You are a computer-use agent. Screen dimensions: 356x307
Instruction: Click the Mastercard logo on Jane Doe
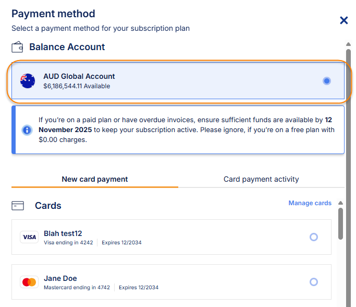(30, 282)
